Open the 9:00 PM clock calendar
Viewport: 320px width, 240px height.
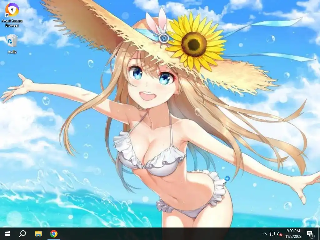pyautogui.click(x=293, y=234)
